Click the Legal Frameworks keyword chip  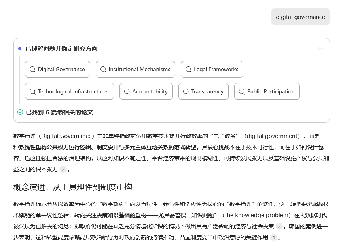click(212, 69)
